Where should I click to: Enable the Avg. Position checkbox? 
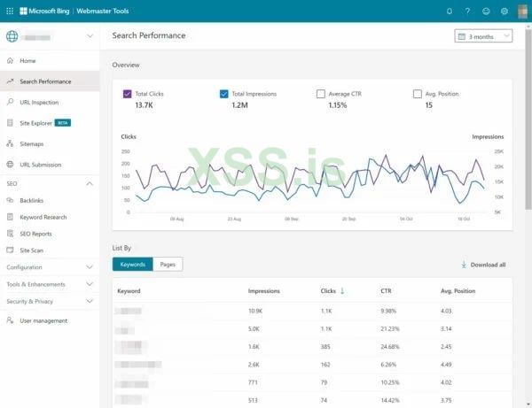click(x=418, y=94)
